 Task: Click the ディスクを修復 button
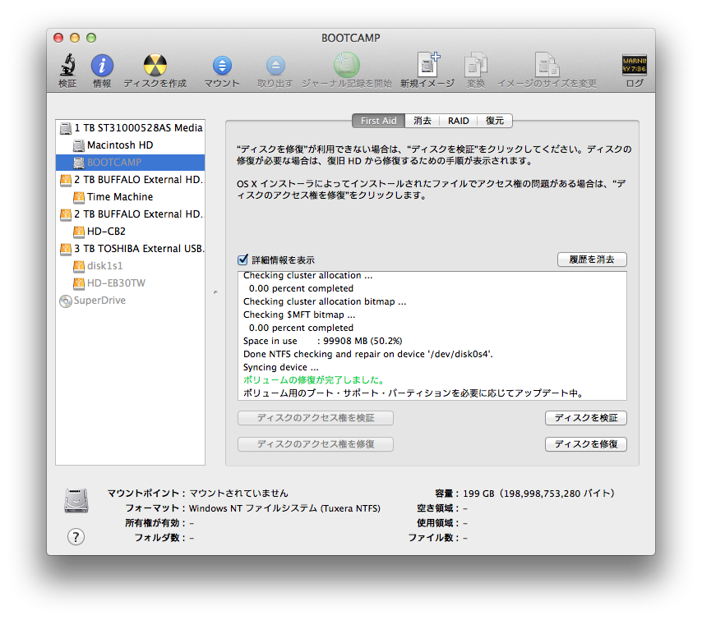586,444
